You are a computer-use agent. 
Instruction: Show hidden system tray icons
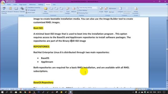pyautogui.click(x=133, y=92)
